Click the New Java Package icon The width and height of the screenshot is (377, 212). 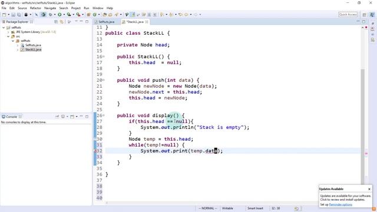click(x=88, y=15)
